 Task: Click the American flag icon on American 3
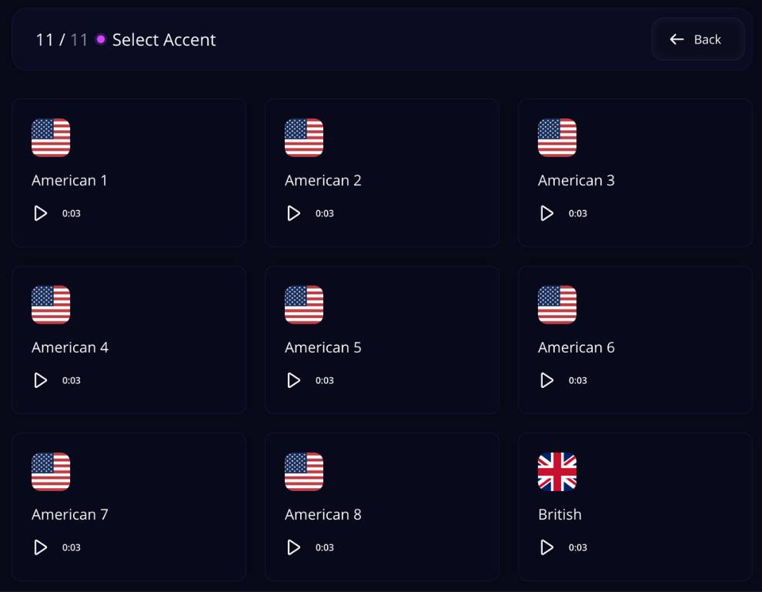[x=557, y=138]
